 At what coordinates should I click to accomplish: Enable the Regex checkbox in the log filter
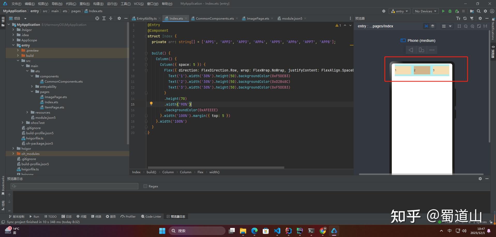click(x=145, y=186)
